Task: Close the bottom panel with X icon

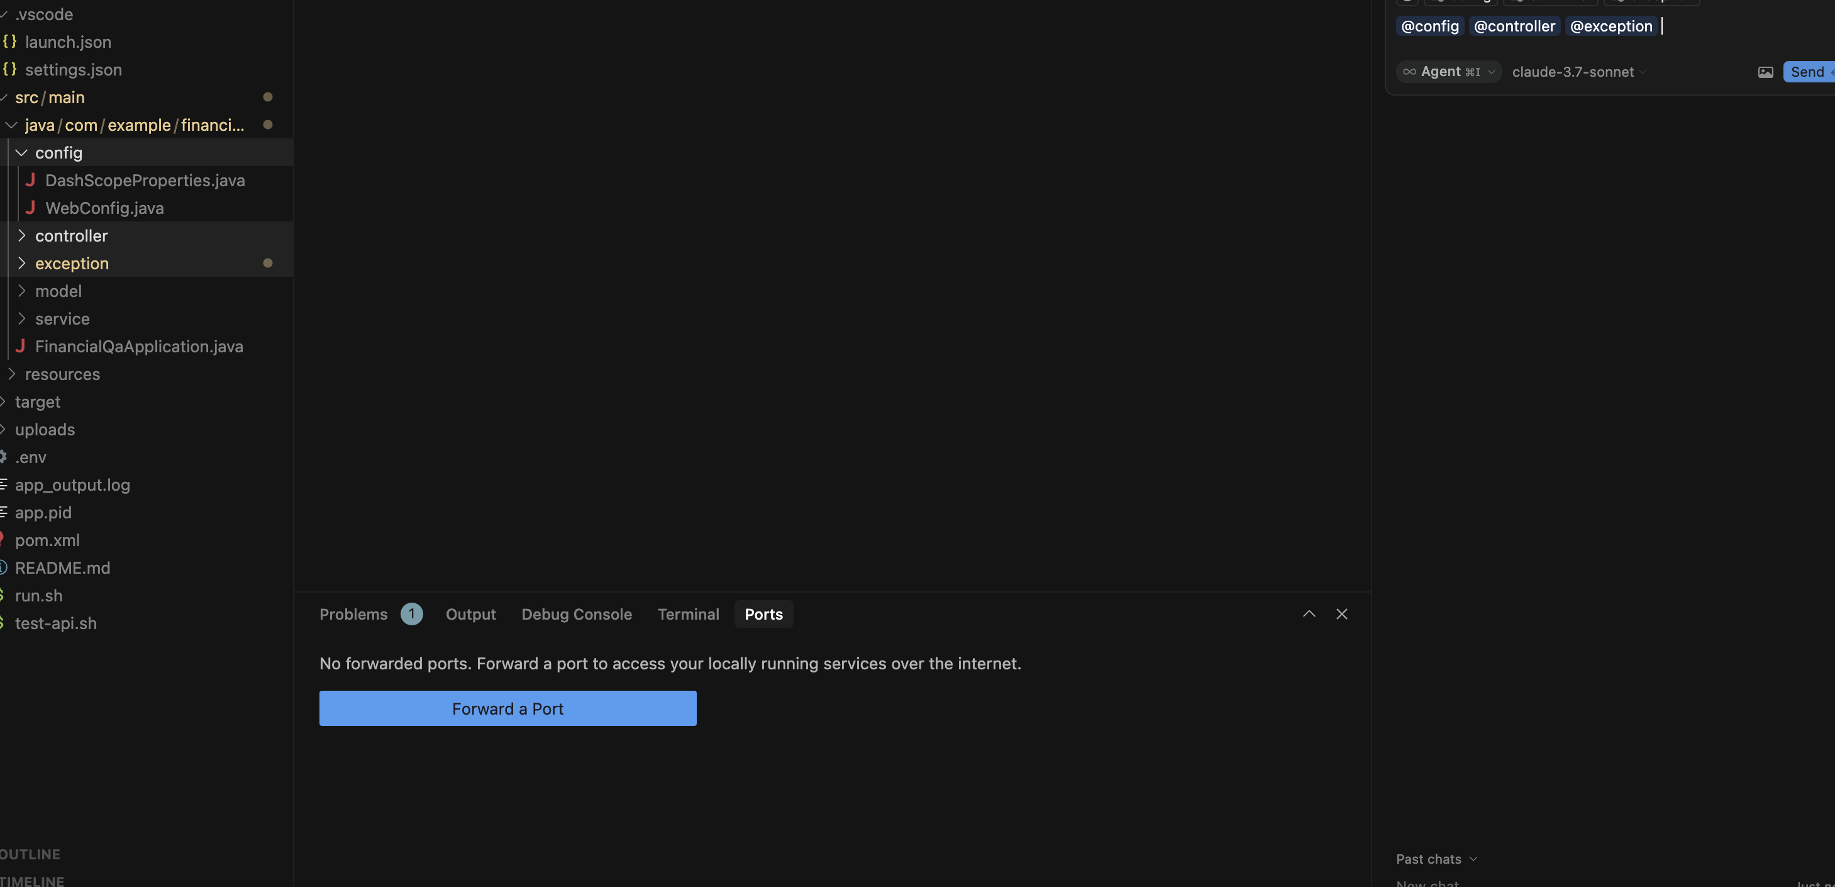Action: click(1341, 614)
